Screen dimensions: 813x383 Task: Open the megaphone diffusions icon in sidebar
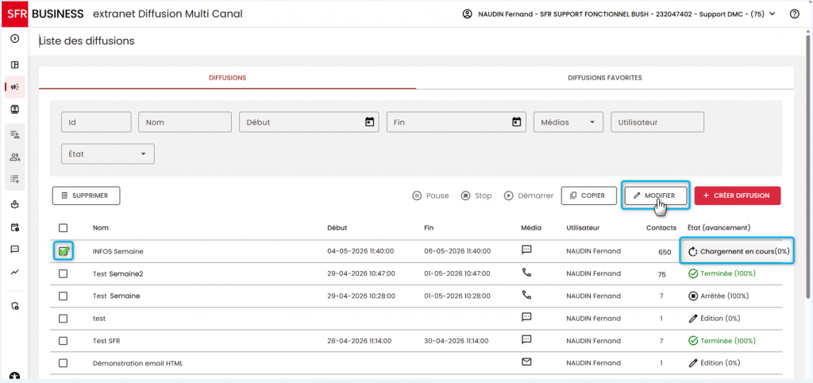pos(15,87)
